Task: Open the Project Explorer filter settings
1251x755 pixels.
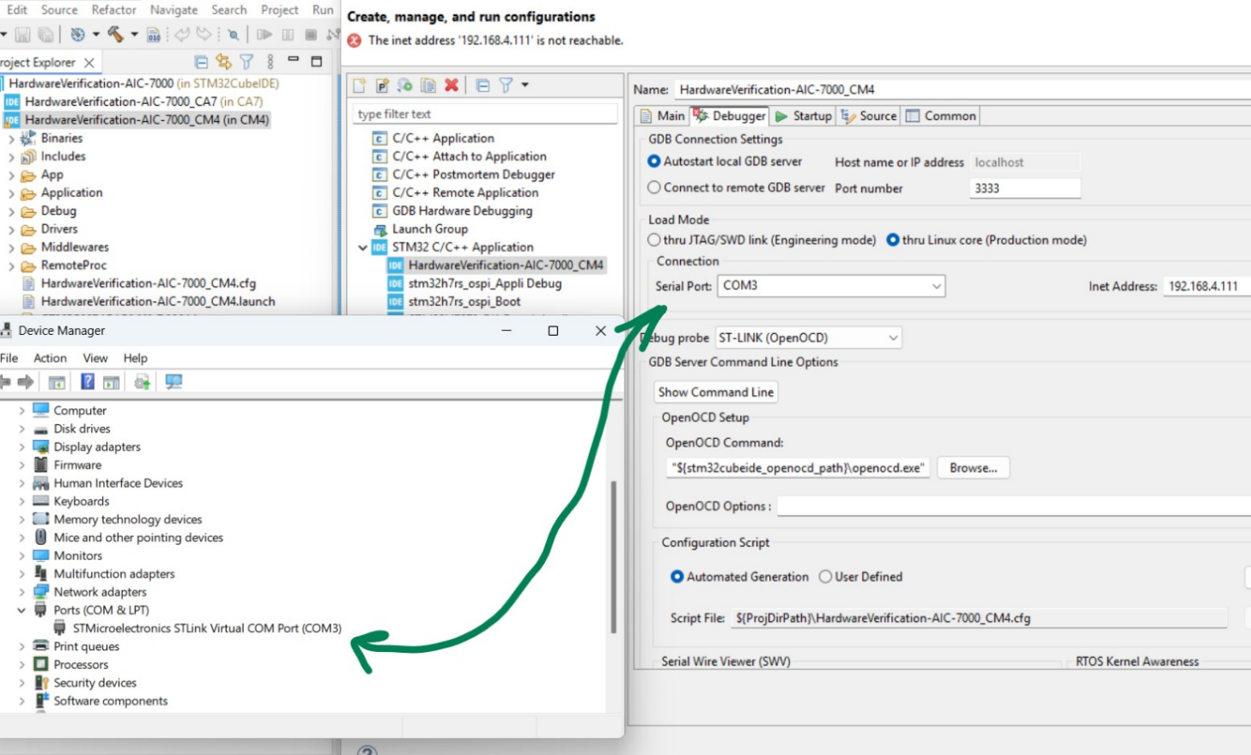Action: [246, 61]
